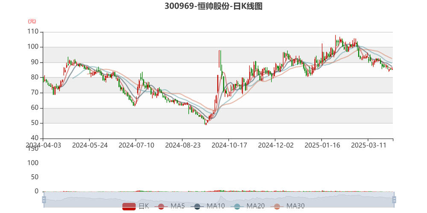Click the 0 volume axis label
This screenshot has width=427, height=213.
pyautogui.click(x=37, y=192)
